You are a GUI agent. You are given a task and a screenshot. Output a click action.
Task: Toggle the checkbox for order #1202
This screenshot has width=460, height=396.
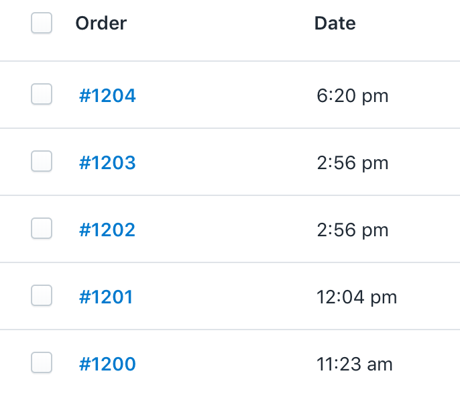click(x=42, y=228)
